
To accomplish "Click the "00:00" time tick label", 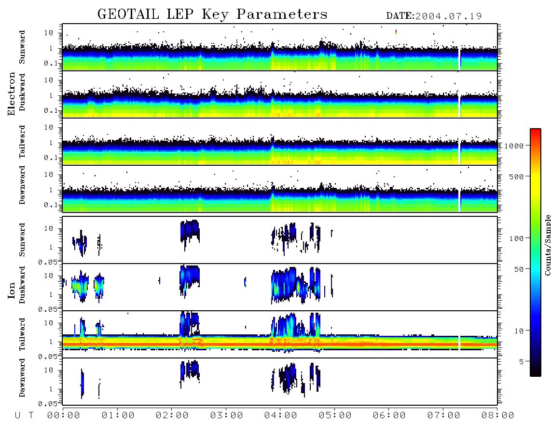I will 64,416.
